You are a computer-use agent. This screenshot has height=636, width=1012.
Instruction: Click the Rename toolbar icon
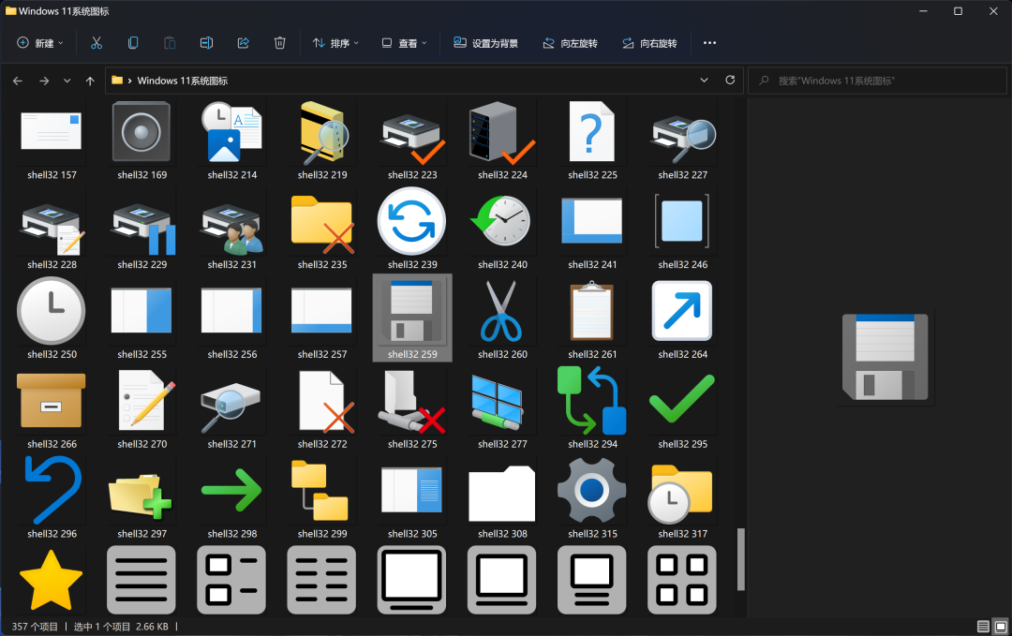point(206,43)
